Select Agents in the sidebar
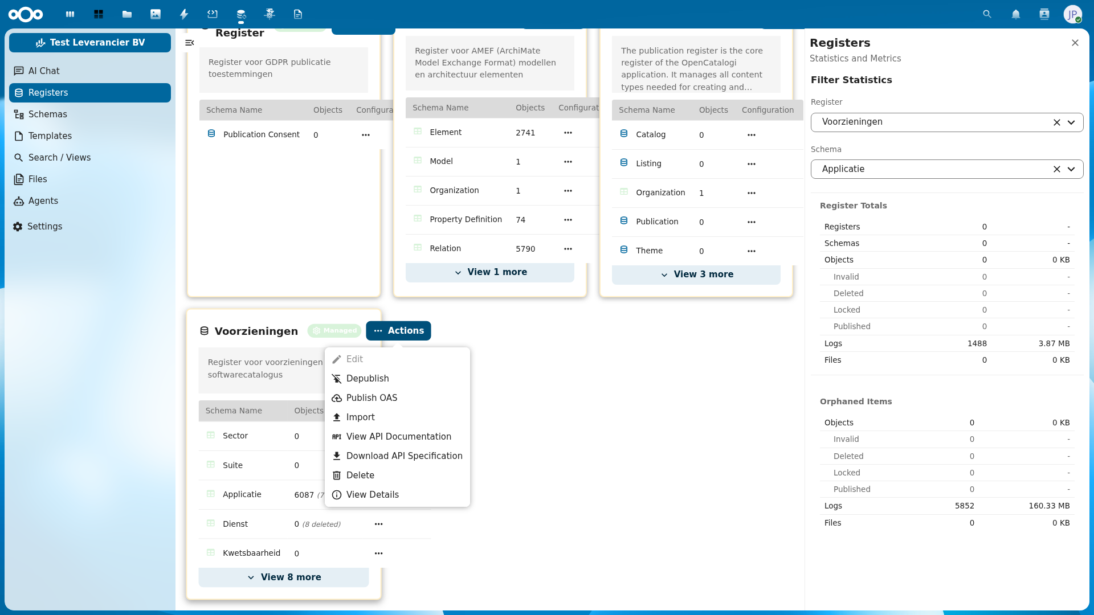 42,200
